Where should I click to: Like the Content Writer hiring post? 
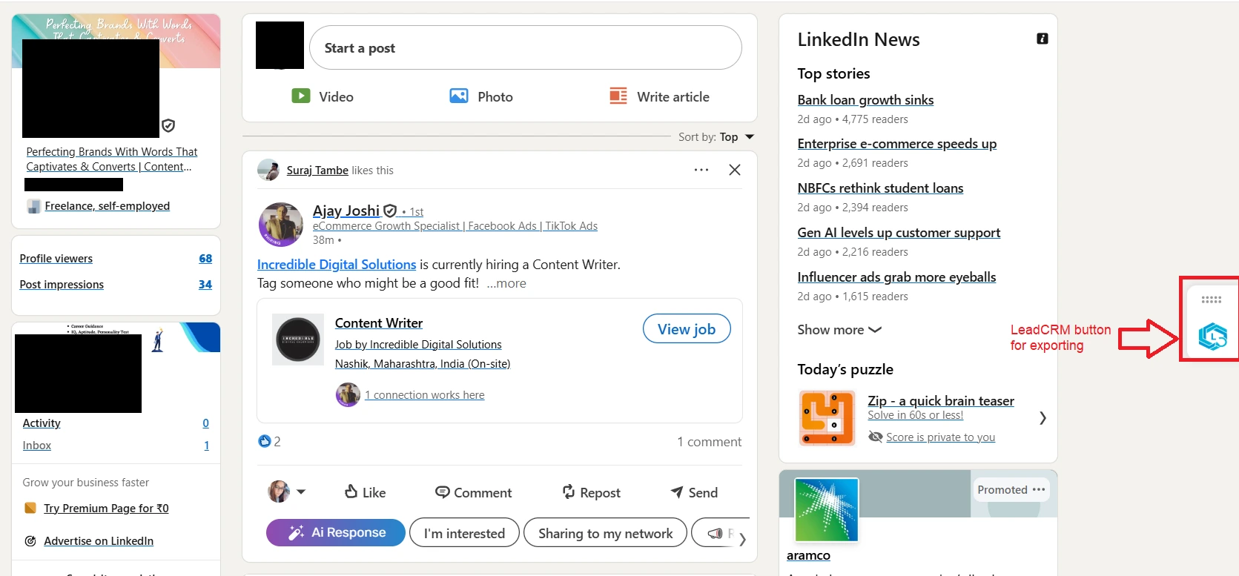pyautogui.click(x=365, y=492)
